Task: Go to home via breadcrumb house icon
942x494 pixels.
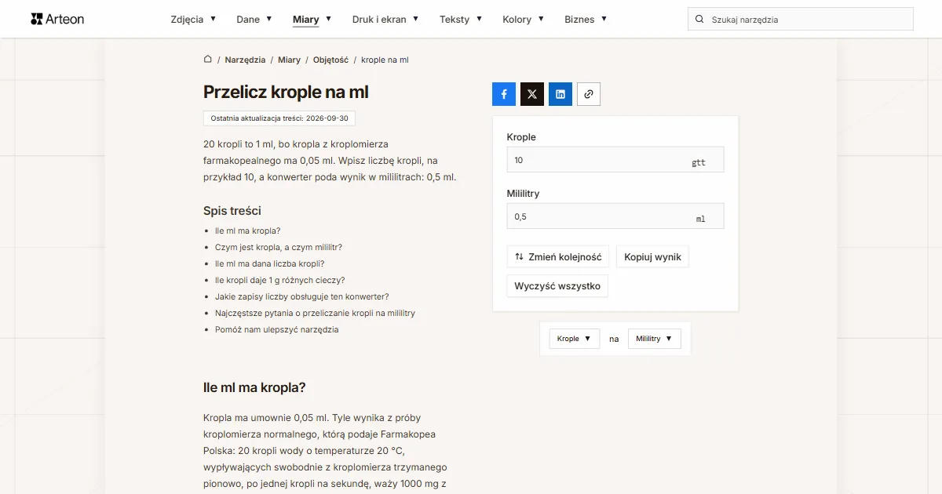Action: coord(208,60)
